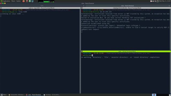Open the system monitor graph applet

(x=46, y=1)
